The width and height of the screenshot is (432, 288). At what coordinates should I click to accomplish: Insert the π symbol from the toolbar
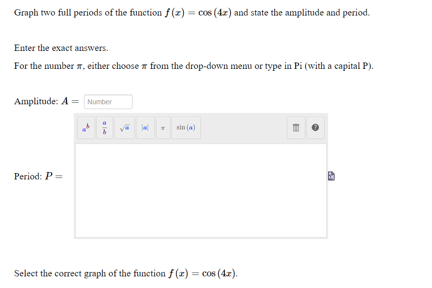[163, 128]
